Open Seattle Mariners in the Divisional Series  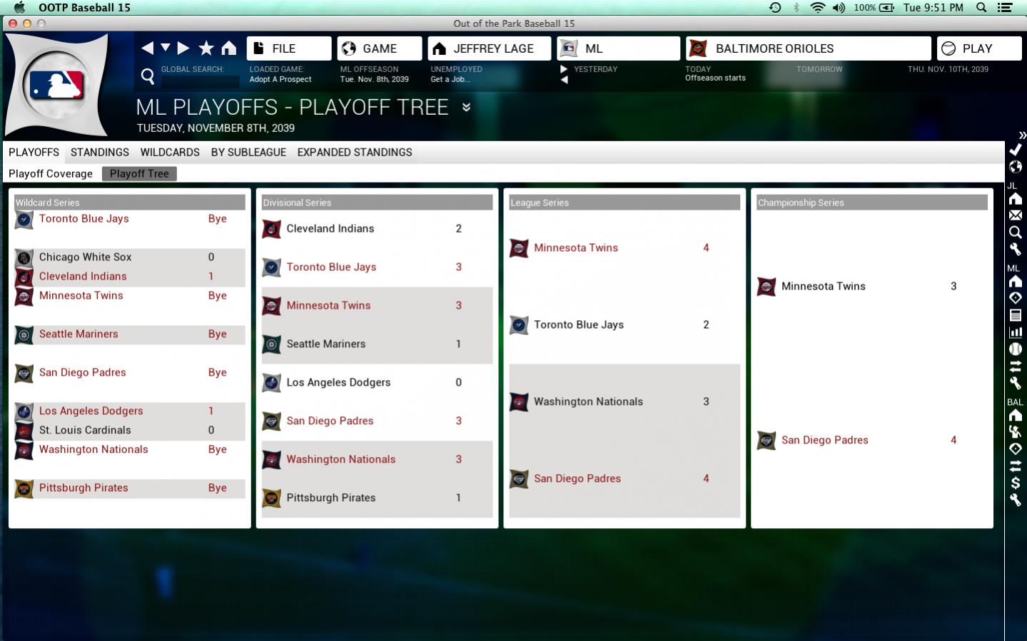tap(326, 344)
